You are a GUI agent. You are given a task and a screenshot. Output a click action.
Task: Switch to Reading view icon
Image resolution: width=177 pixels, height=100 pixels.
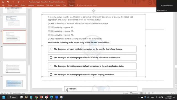pyautogui.click(x=149, y=93)
